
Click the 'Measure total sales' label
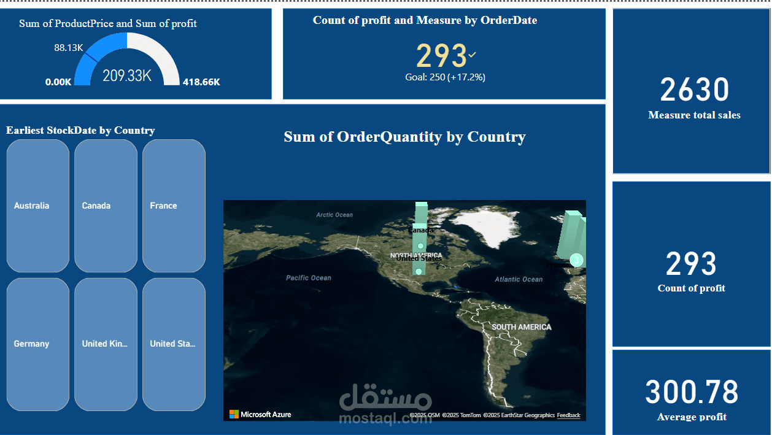click(694, 115)
